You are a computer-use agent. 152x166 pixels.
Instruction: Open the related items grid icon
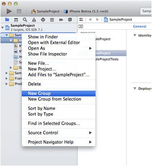81,20
